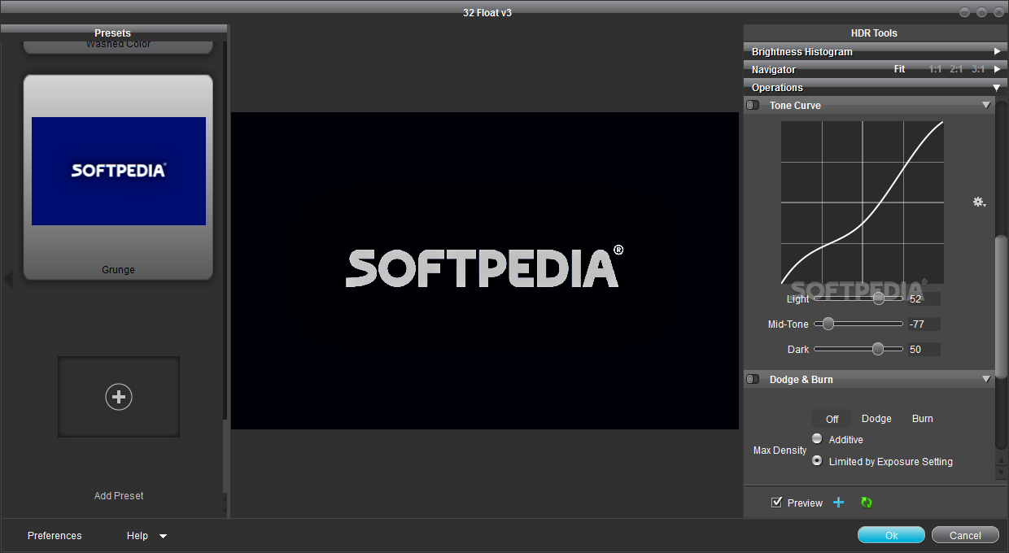Viewport: 1009px width, 553px height.
Task: Set Navigator zoom to 2:1
Action: [x=956, y=69]
